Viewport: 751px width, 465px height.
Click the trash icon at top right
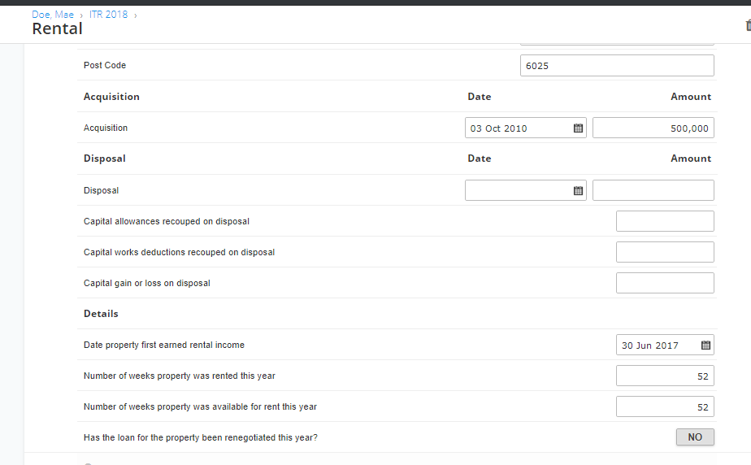click(x=748, y=25)
